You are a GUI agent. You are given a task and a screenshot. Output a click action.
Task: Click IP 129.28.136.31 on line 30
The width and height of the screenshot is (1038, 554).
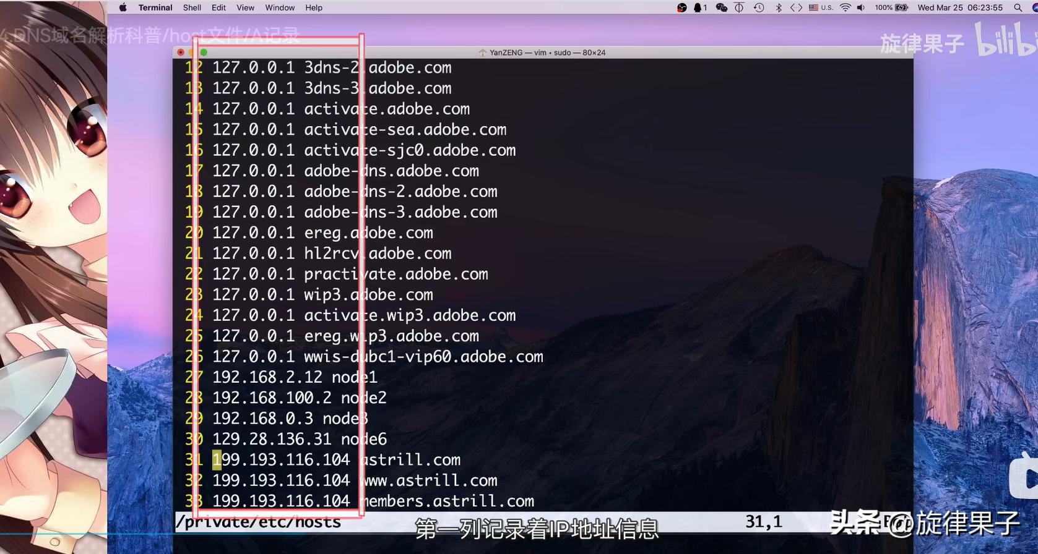[x=272, y=439]
